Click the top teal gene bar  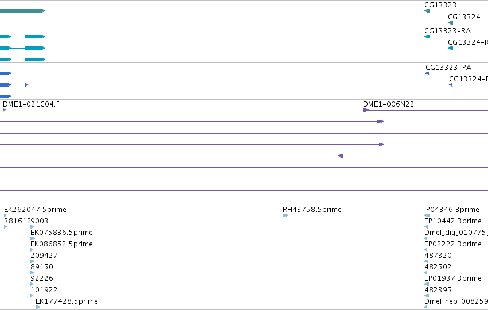tap(22, 11)
